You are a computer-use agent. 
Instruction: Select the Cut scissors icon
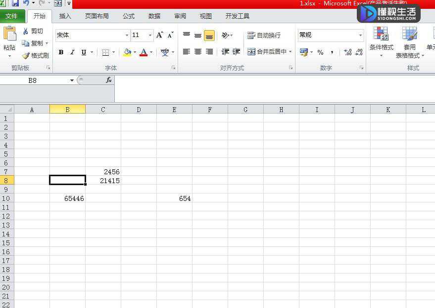pos(26,31)
